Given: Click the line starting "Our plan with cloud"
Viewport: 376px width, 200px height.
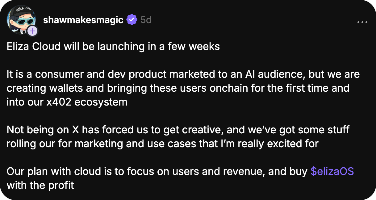Looking at the screenshot, I should [x=157, y=172].
